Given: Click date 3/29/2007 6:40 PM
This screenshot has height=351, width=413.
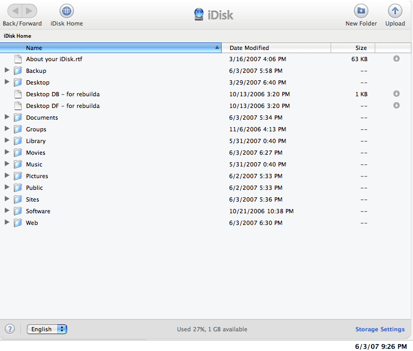Looking at the screenshot, I should 258,82.
